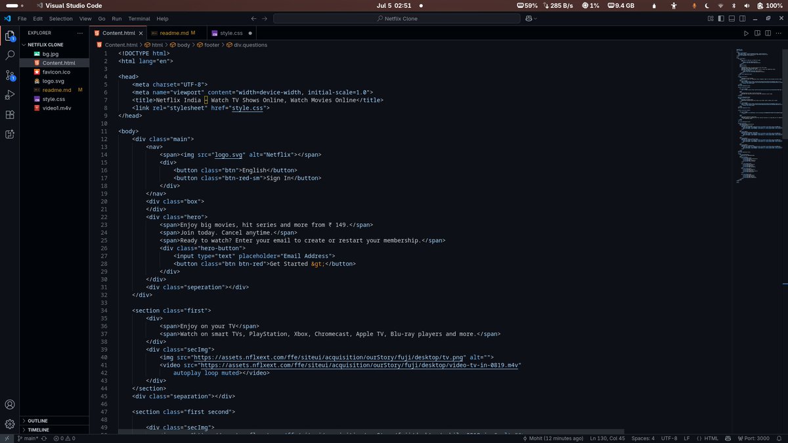
Task: Toggle the Secondary Side Bar visibility
Action: tap(741, 18)
